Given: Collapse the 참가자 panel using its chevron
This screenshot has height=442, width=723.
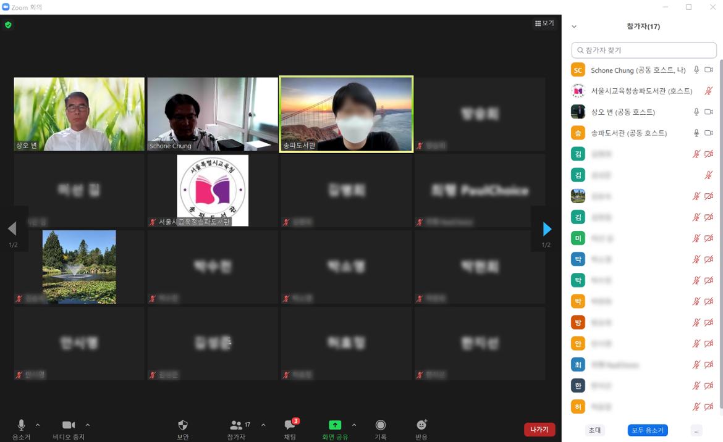Looking at the screenshot, I should tap(573, 27).
